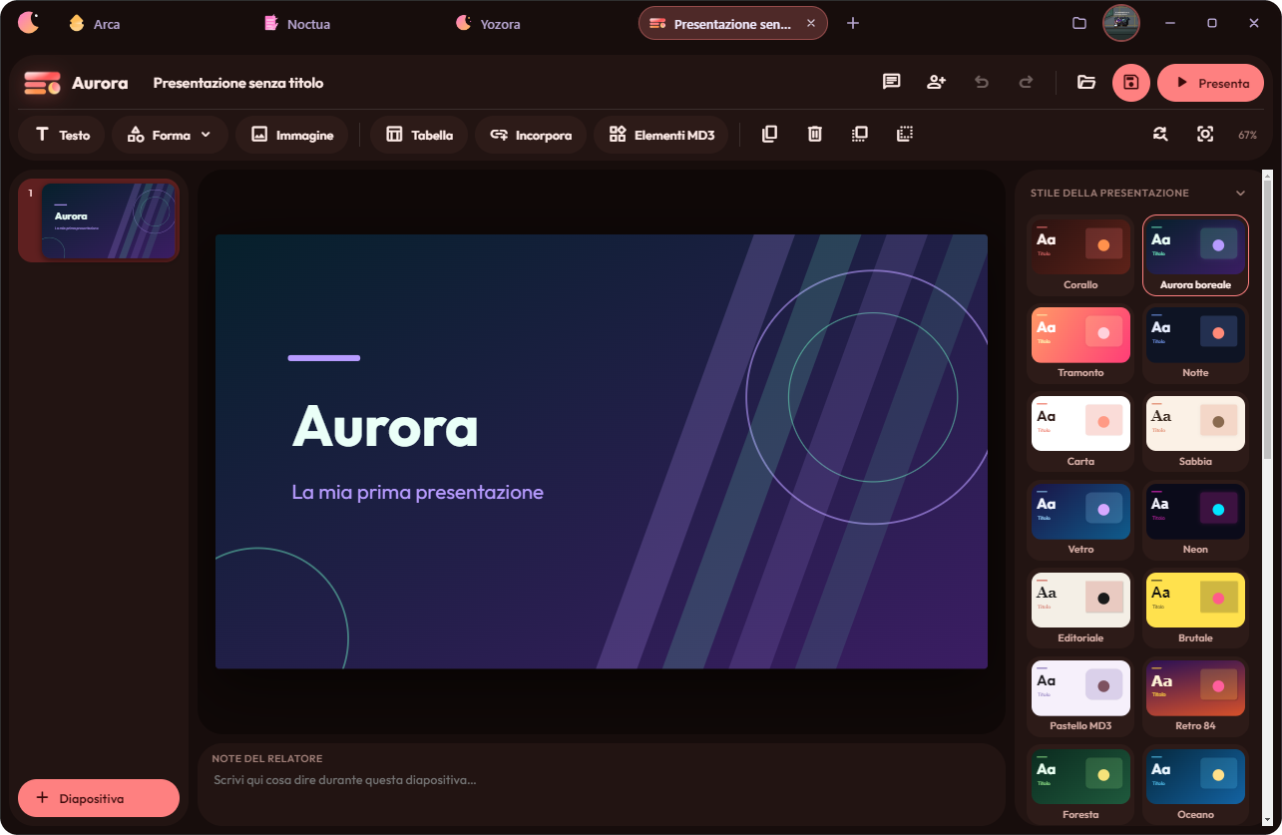Apply the Tramonto theme swatch

point(1080,345)
